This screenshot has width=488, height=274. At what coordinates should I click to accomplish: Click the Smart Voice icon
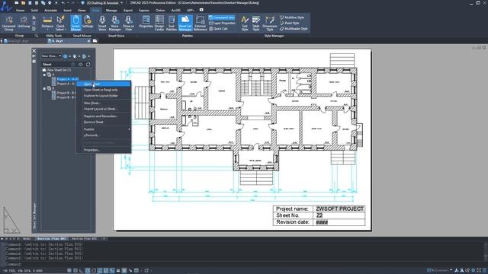click(102, 23)
